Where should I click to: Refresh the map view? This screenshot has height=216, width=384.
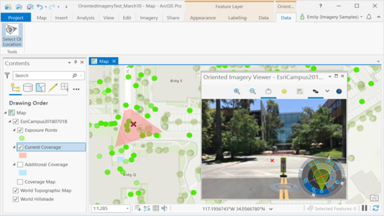(x=376, y=208)
